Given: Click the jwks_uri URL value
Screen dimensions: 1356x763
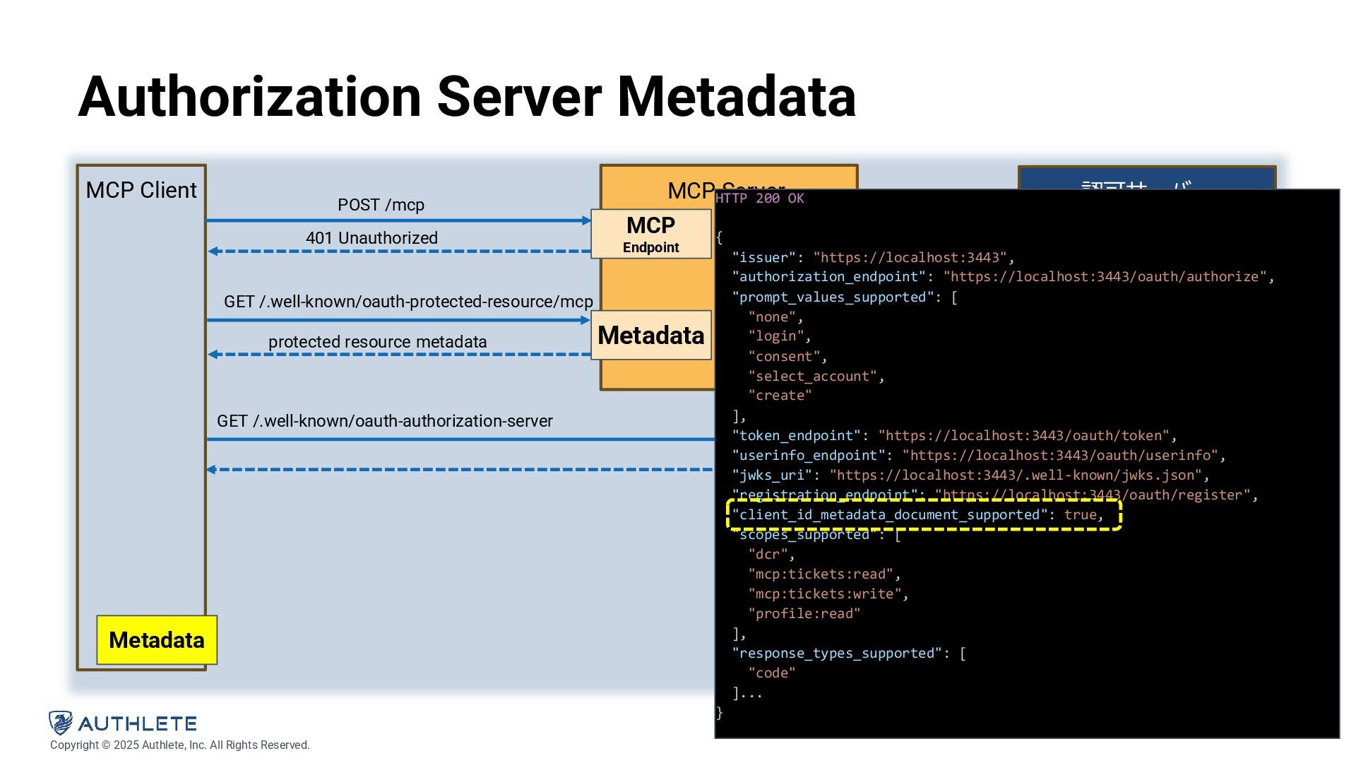Looking at the screenshot, I should [1015, 475].
